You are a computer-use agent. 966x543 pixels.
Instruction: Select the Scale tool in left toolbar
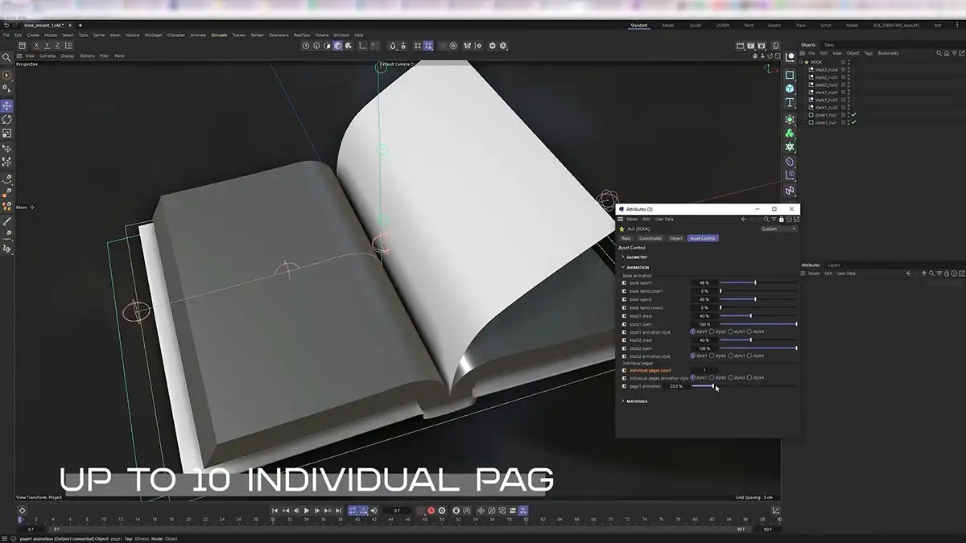pyautogui.click(x=6, y=133)
